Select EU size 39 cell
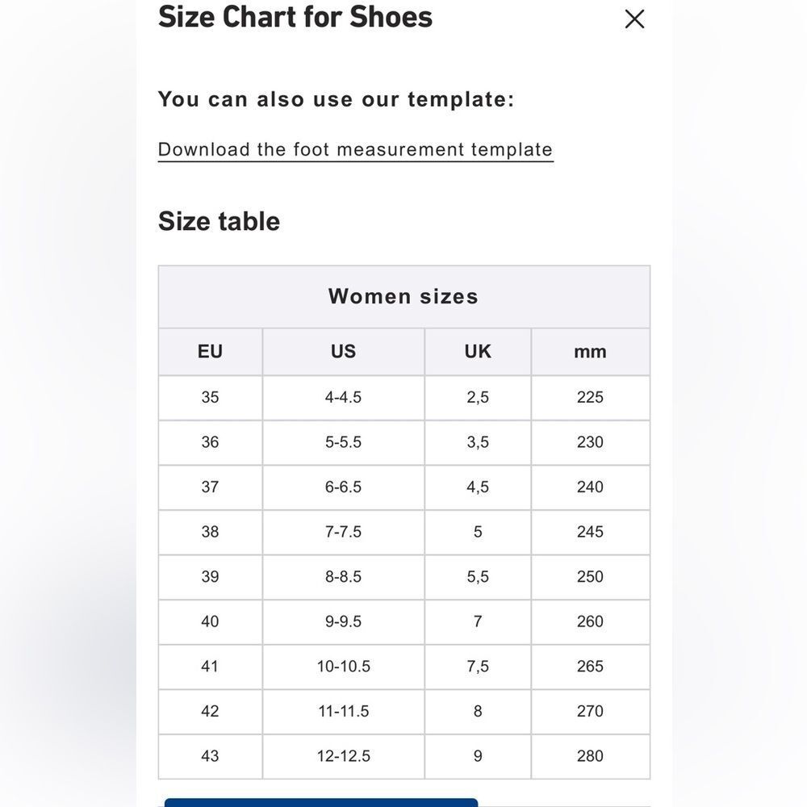The image size is (807, 807). [210, 576]
